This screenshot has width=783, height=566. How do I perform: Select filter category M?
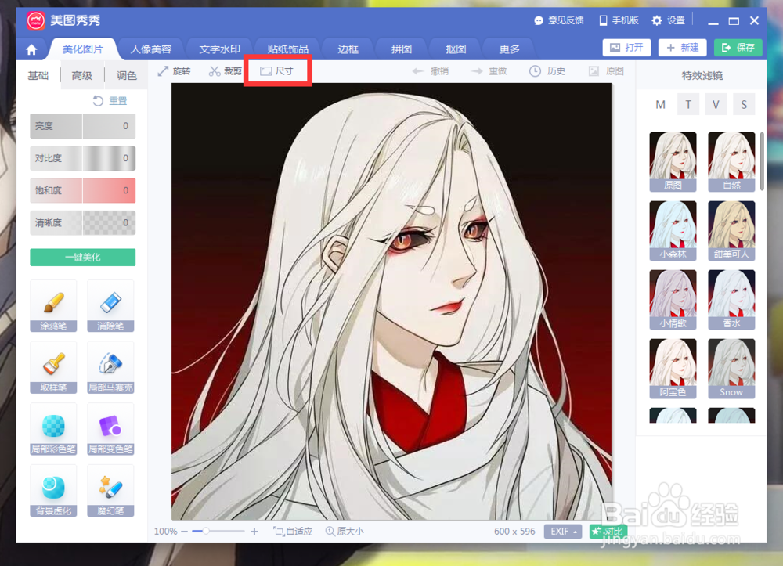[660, 105]
